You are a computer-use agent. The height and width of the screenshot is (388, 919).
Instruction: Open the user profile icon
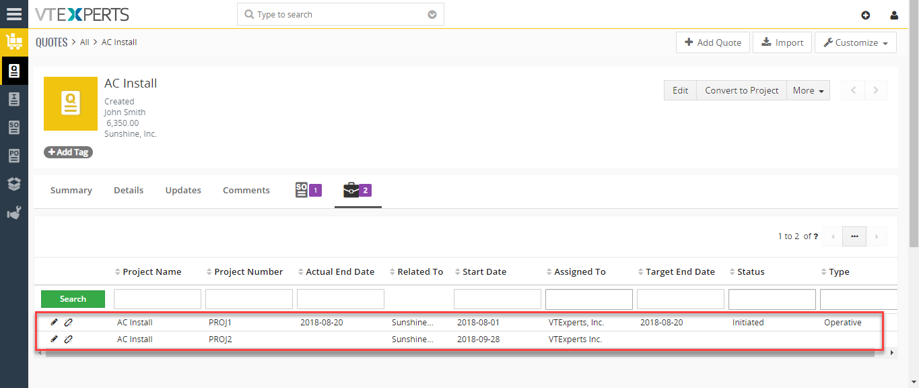click(894, 15)
